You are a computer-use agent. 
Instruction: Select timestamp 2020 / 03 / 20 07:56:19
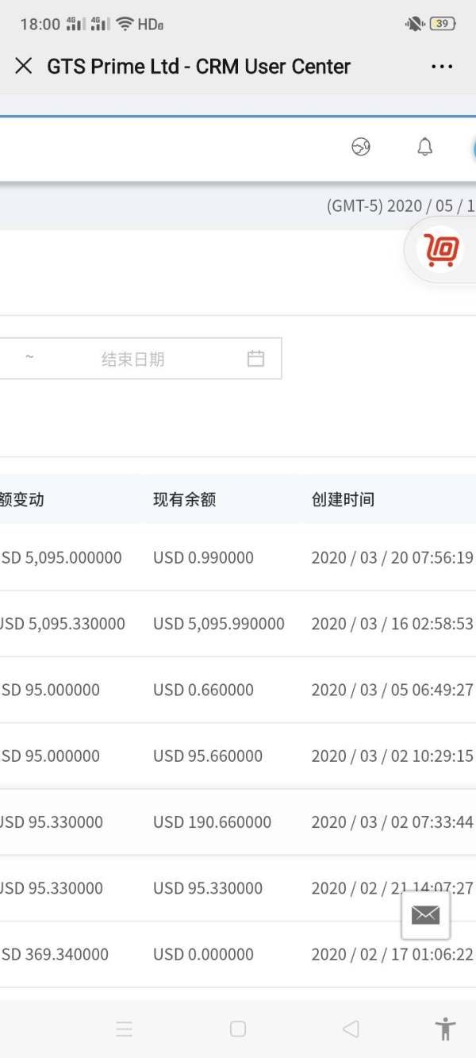point(393,558)
